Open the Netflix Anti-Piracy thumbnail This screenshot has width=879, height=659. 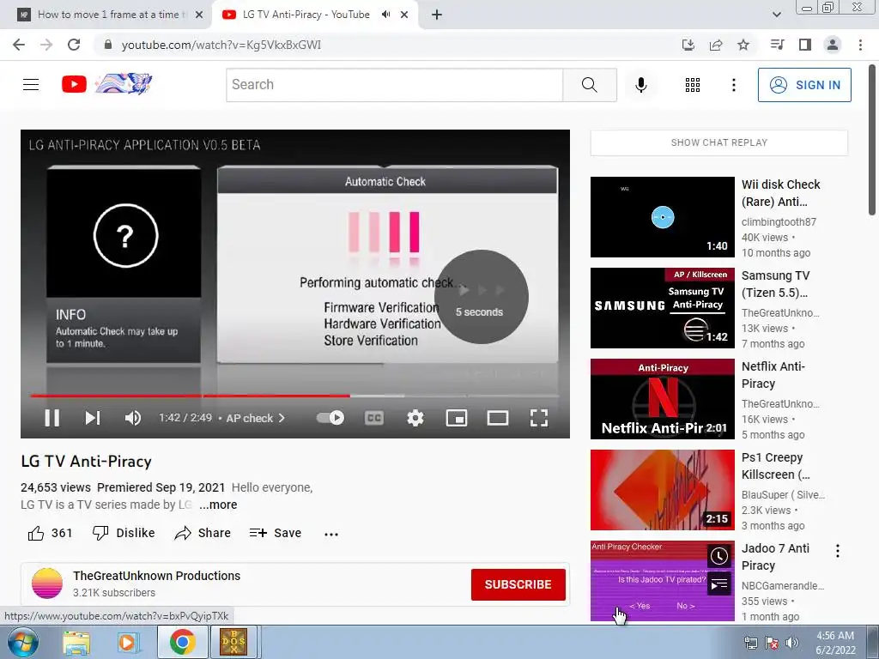(x=662, y=399)
